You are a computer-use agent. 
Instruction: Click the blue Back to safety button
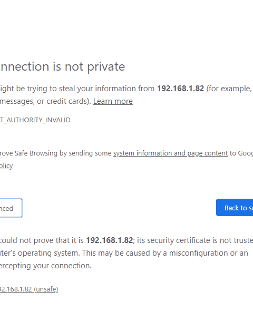click(x=235, y=208)
